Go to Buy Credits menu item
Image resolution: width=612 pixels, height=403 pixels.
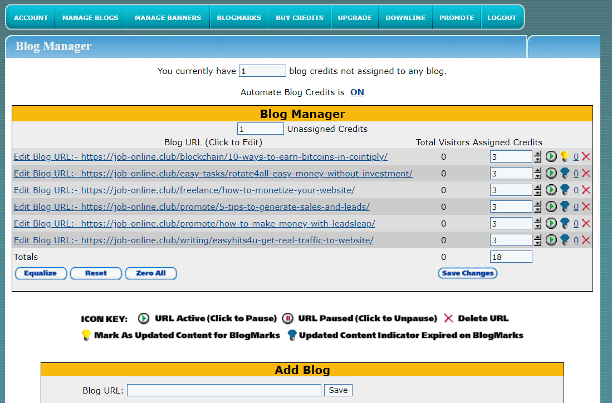[x=300, y=17]
